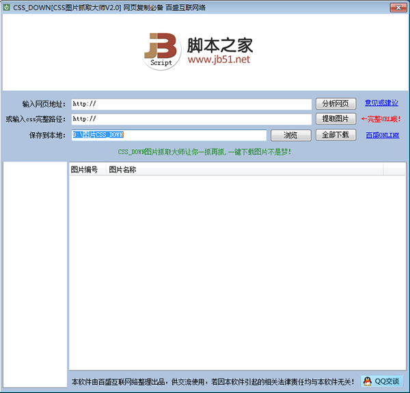Open the 意见或建议 link
The image size is (410, 393).
click(381, 103)
